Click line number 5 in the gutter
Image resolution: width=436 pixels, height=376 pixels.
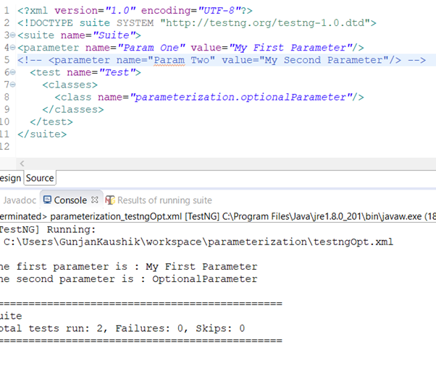7,60
